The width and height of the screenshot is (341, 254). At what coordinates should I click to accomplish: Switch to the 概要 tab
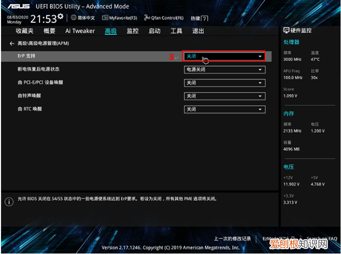[x=50, y=31]
